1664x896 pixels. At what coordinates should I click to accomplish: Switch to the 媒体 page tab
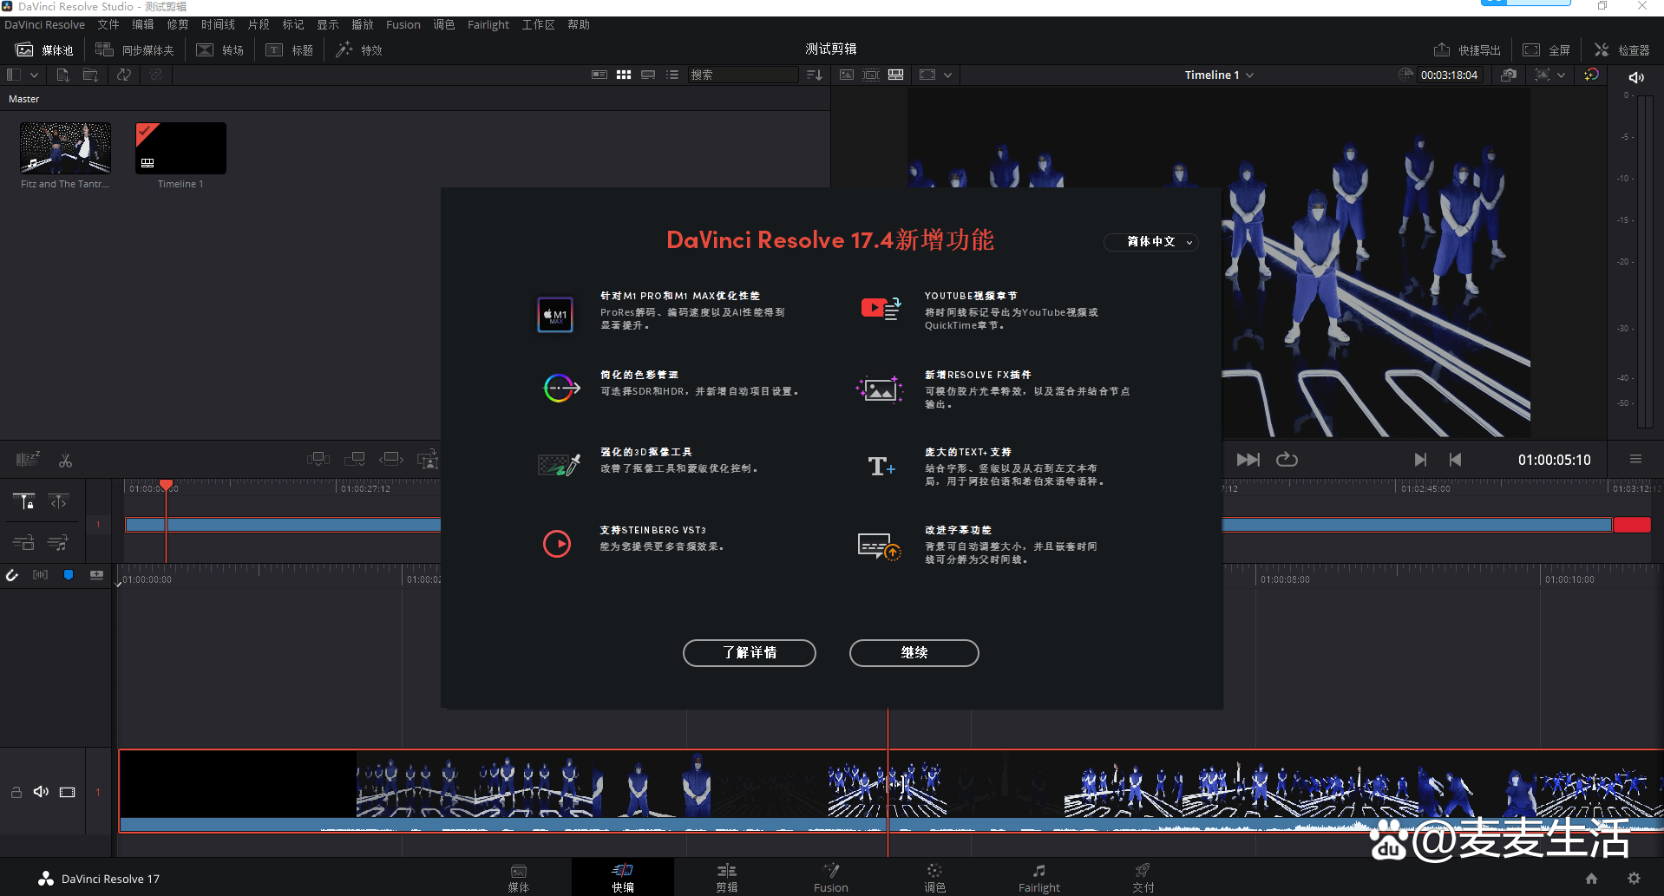(x=519, y=878)
